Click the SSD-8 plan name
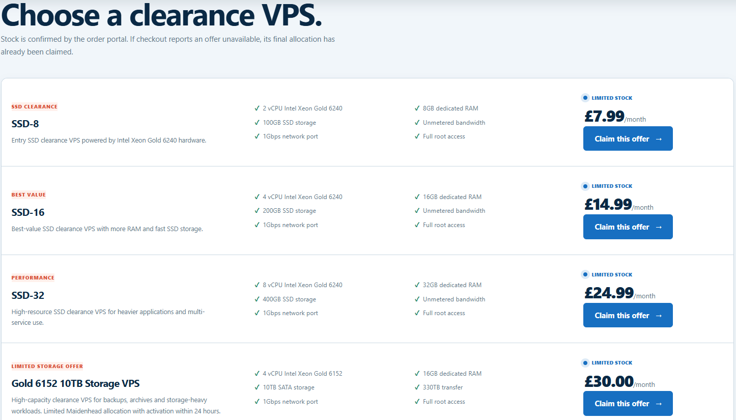The width and height of the screenshot is (736, 420). (x=25, y=124)
